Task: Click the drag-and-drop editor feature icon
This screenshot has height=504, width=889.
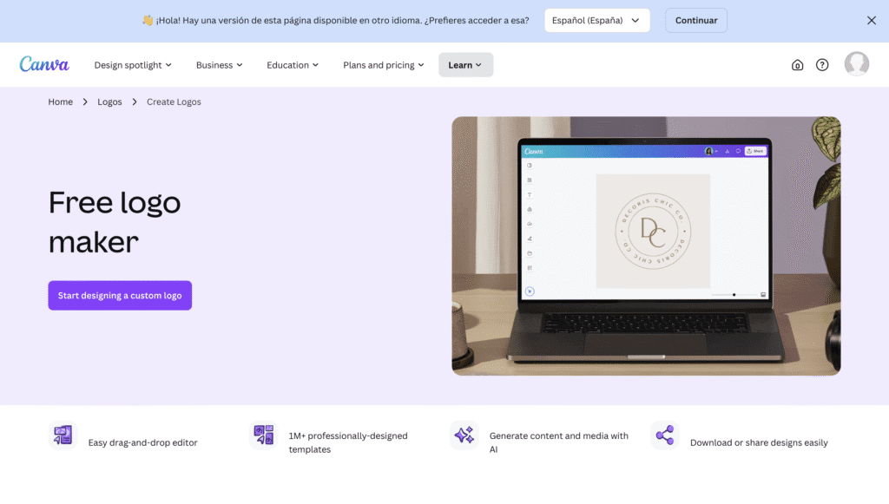Action: tap(63, 435)
